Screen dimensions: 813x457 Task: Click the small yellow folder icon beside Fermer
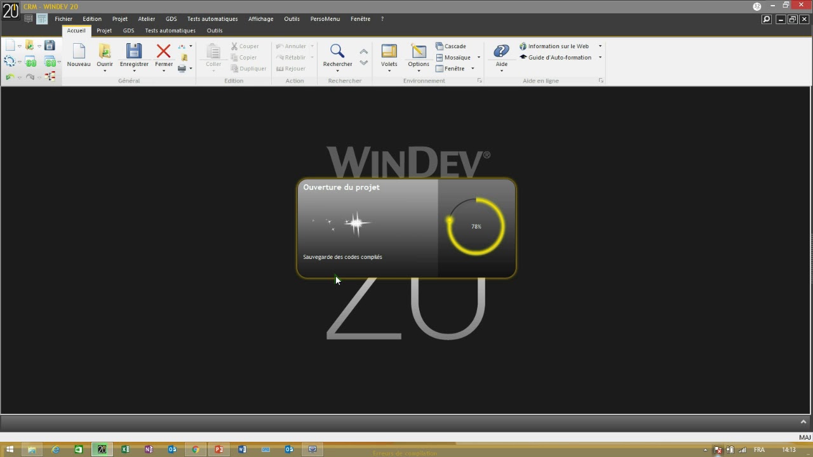184,58
